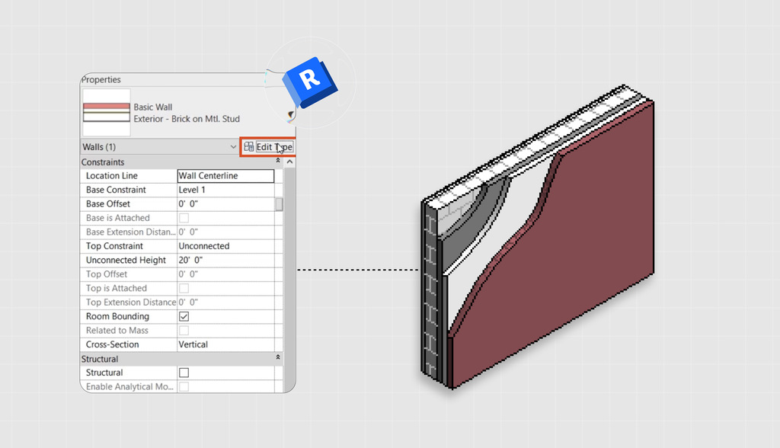Check the Base is Attached checkbox
The height and width of the screenshot is (448, 780).
pos(182,218)
